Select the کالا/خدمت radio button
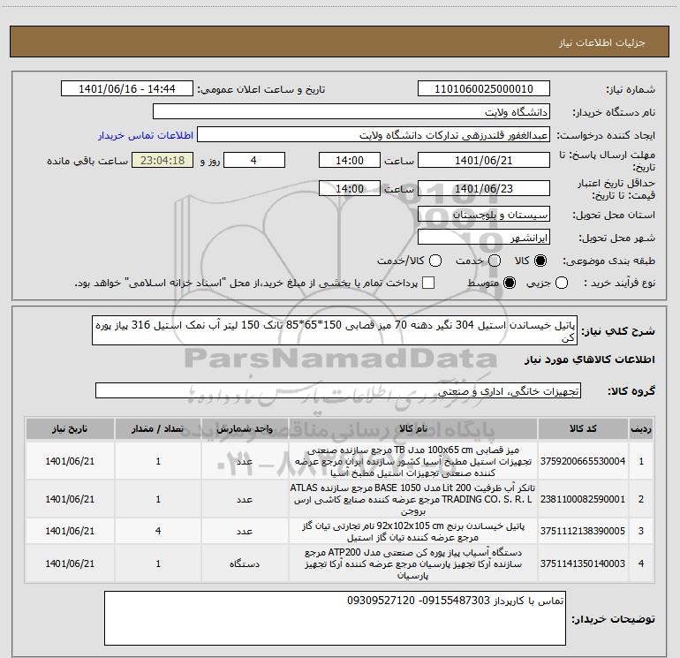The image size is (680, 658). [x=435, y=261]
